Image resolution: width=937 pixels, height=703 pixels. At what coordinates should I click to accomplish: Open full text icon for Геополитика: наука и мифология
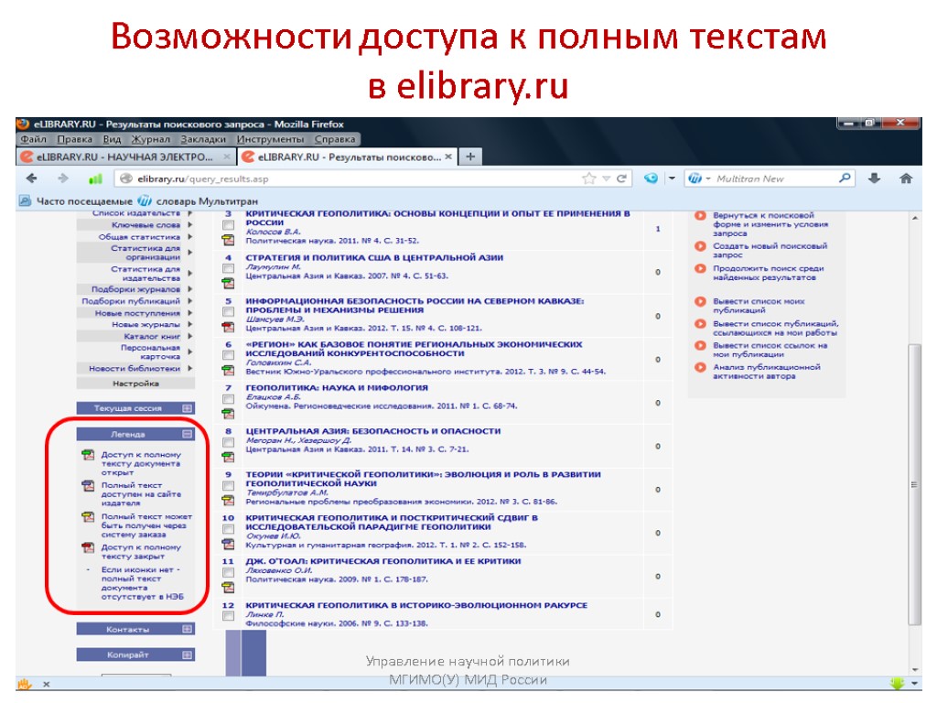[x=228, y=414]
